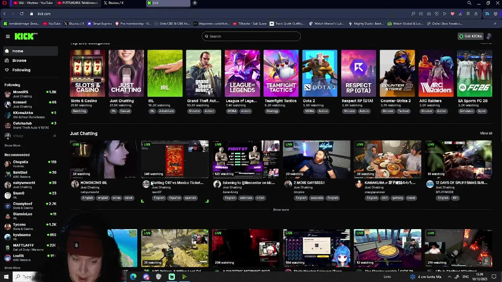Open the browser sidebar heart icon
The width and height of the screenshot is (502, 282).
[x=452, y=14]
